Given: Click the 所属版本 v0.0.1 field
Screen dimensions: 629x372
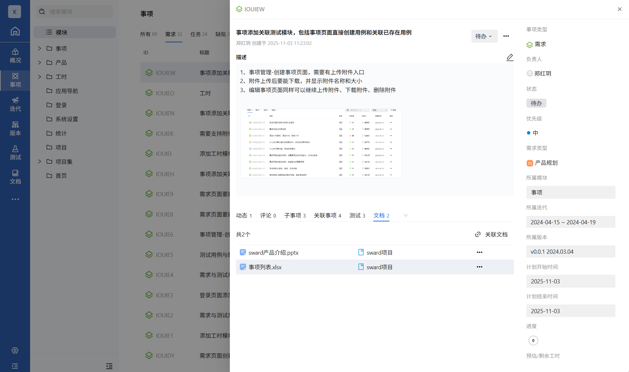Looking at the screenshot, I should 570,251.
